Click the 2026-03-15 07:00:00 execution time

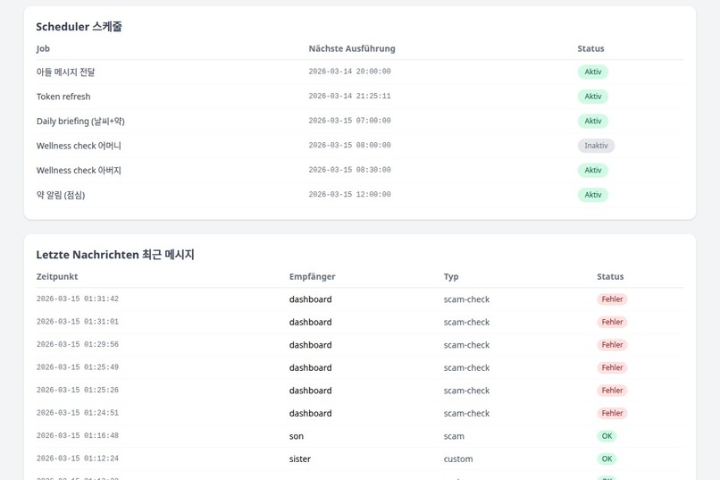pyautogui.click(x=349, y=121)
